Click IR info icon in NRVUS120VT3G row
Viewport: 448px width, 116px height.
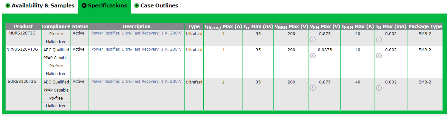(379, 56)
